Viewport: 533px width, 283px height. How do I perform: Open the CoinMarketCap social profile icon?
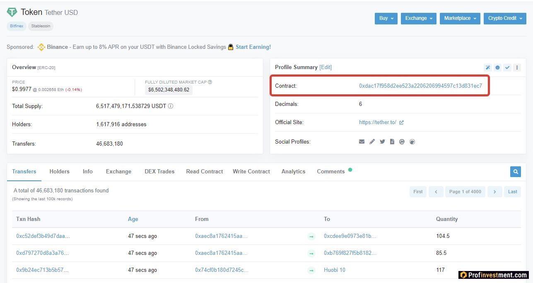click(402, 142)
